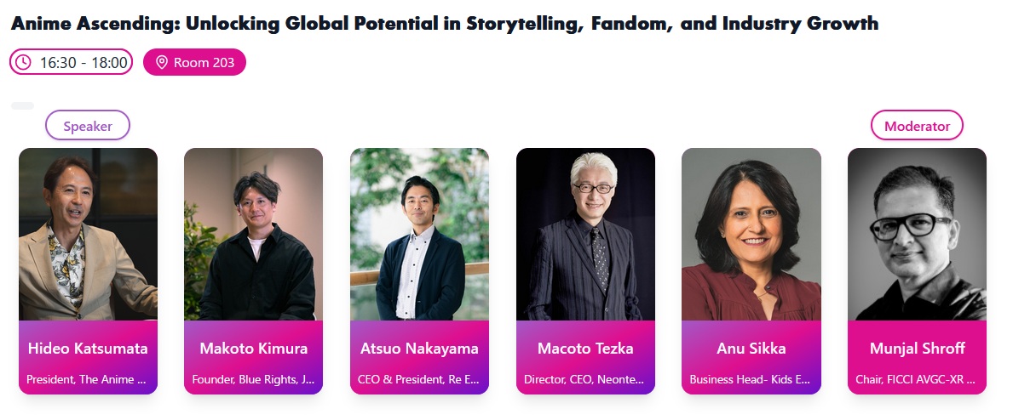1036x420 pixels.
Task: Click the Speaker label pill
Action: point(88,126)
